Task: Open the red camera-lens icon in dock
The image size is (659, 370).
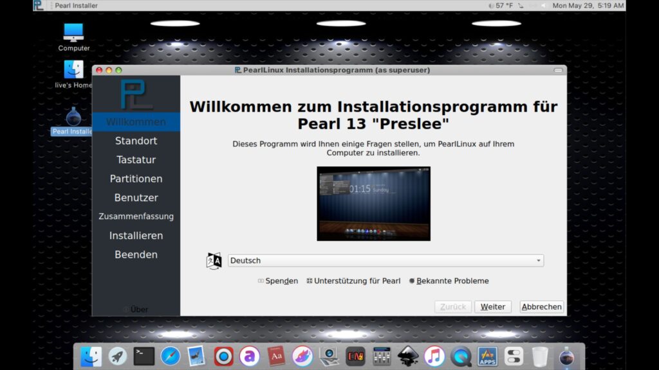Action: click(223, 357)
